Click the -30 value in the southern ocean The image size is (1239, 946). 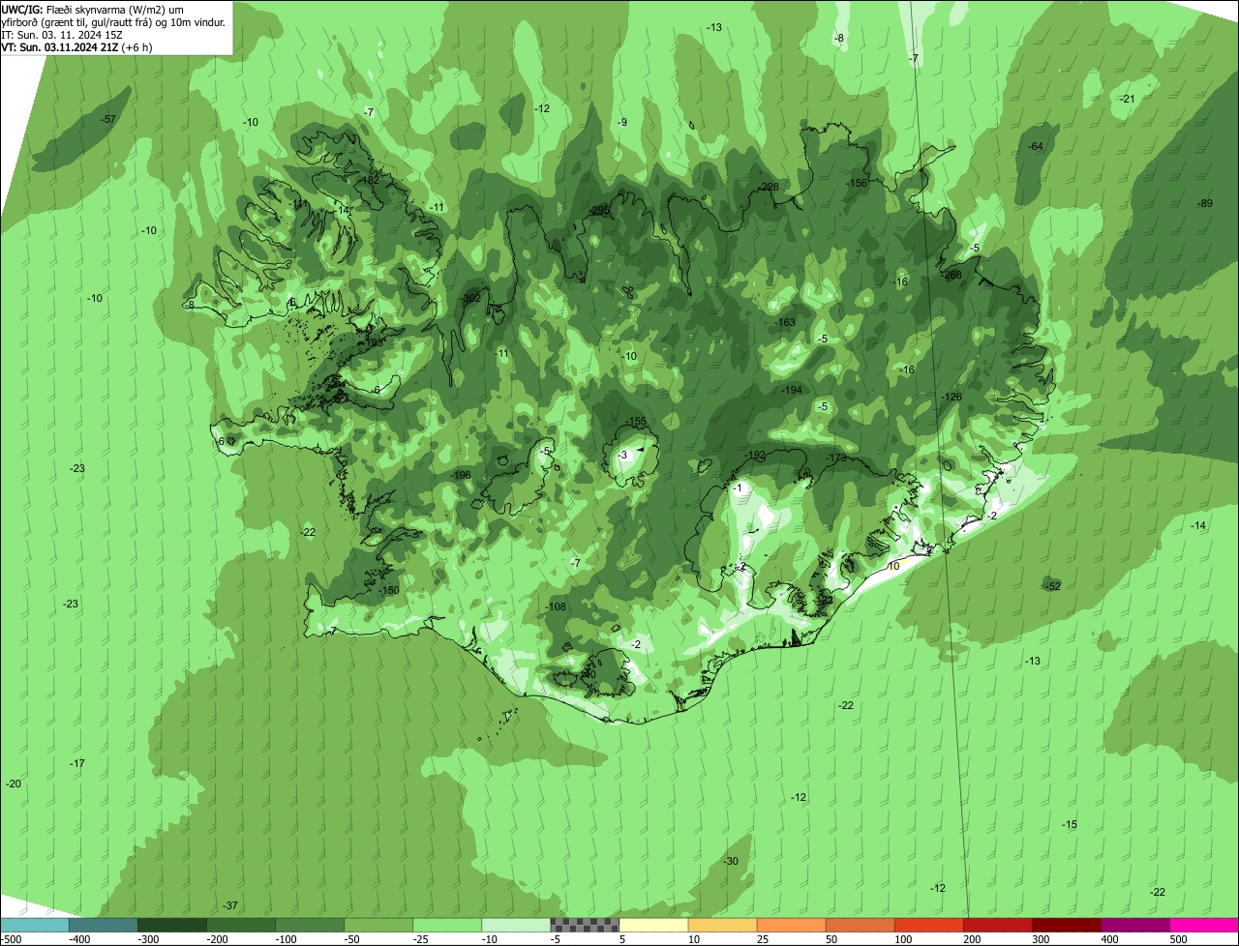click(x=731, y=861)
